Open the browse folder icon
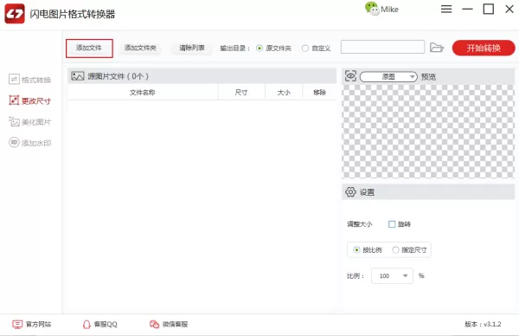519x336 pixels. point(437,48)
